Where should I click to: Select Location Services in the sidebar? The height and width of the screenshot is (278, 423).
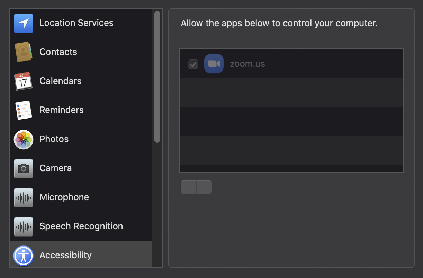[x=76, y=23]
